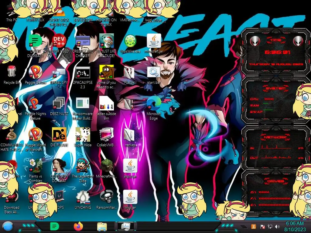The width and height of the screenshot is (311, 233).
Task: Open Ransomware Maker Build... icon
Action: pos(83,103)
